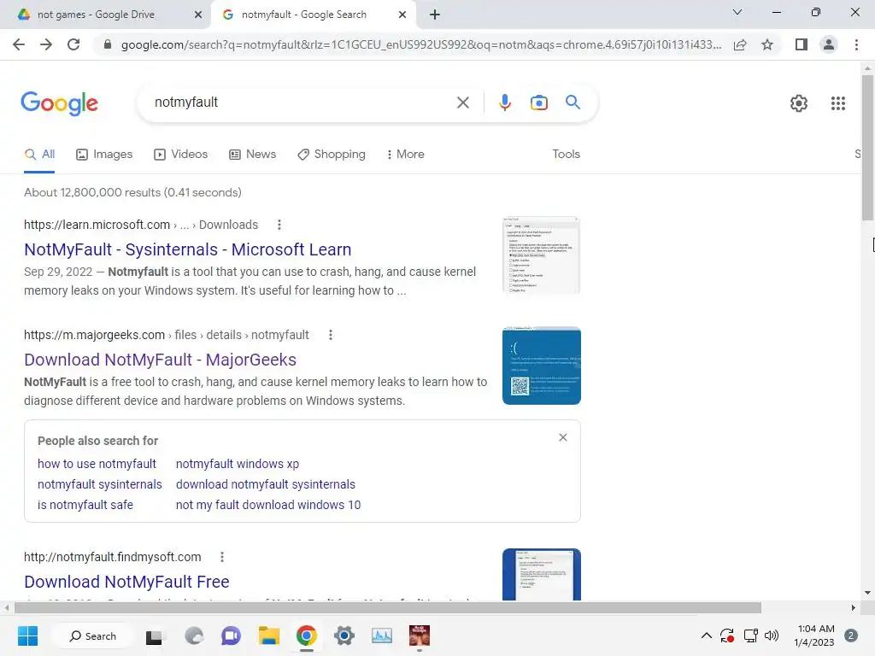Open the Chrome three-dot menu
The width and height of the screenshot is (875, 656).
point(856,44)
